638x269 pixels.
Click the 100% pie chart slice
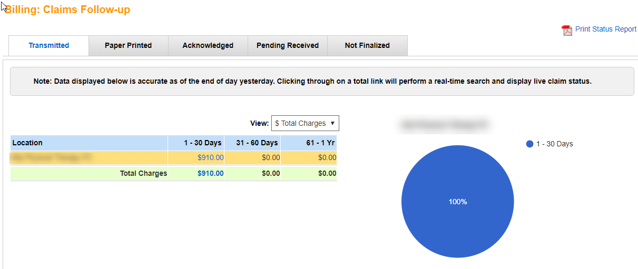pyautogui.click(x=457, y=202)
